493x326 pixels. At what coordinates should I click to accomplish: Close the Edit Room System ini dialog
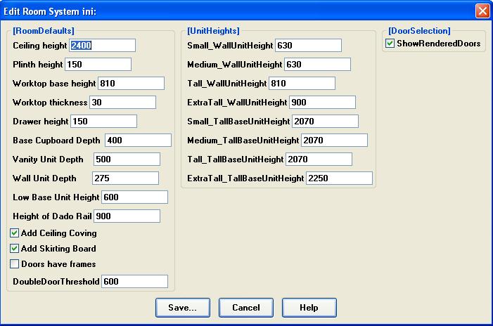[x=482, y=11]
